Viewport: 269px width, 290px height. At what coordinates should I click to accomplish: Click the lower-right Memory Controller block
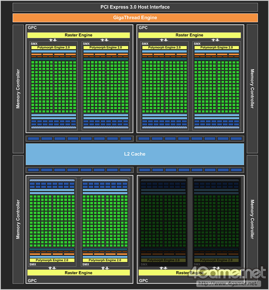[x=252, y=219]
